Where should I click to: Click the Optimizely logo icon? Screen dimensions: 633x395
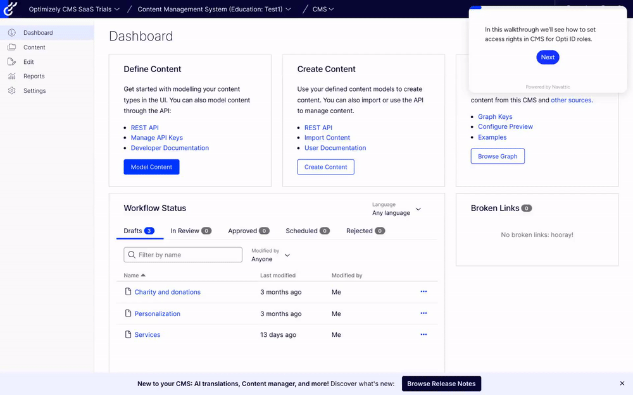coord(9,9)
